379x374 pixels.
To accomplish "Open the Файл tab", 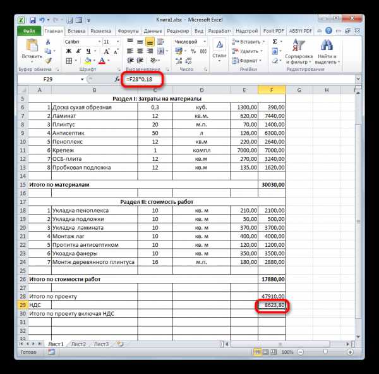I will [29, 31].
